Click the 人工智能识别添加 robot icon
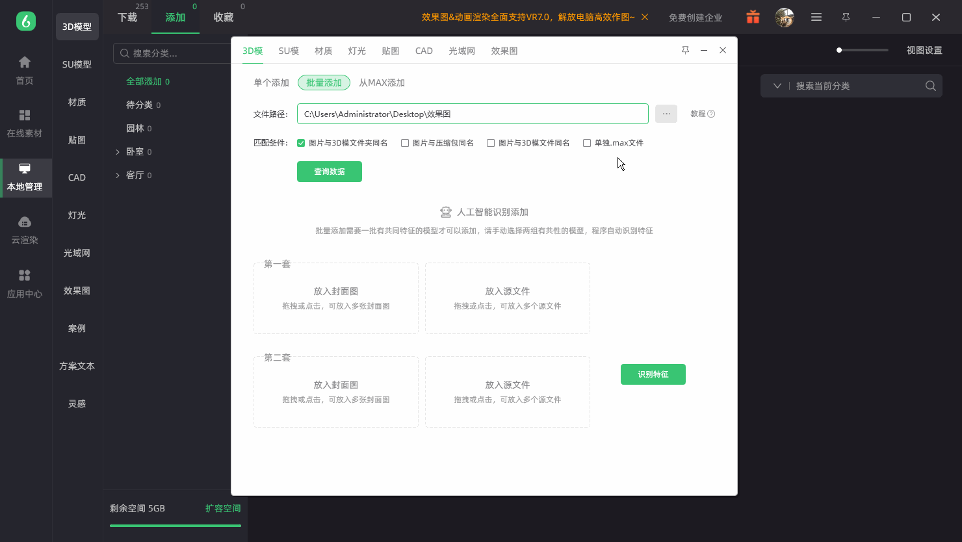The width and height of the screenshot is (962, 542). 445,212
